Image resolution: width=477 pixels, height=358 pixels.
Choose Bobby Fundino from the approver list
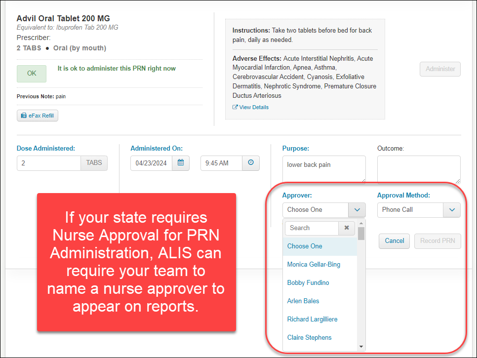point(308,283)
